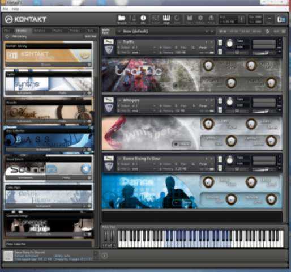Click the Whispers Tune knob
Screen dimensions: 291x272
[230, 102]
